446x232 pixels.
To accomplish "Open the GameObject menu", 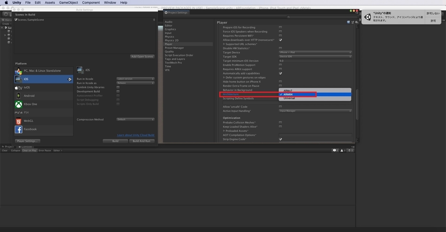I will (68, 3).
